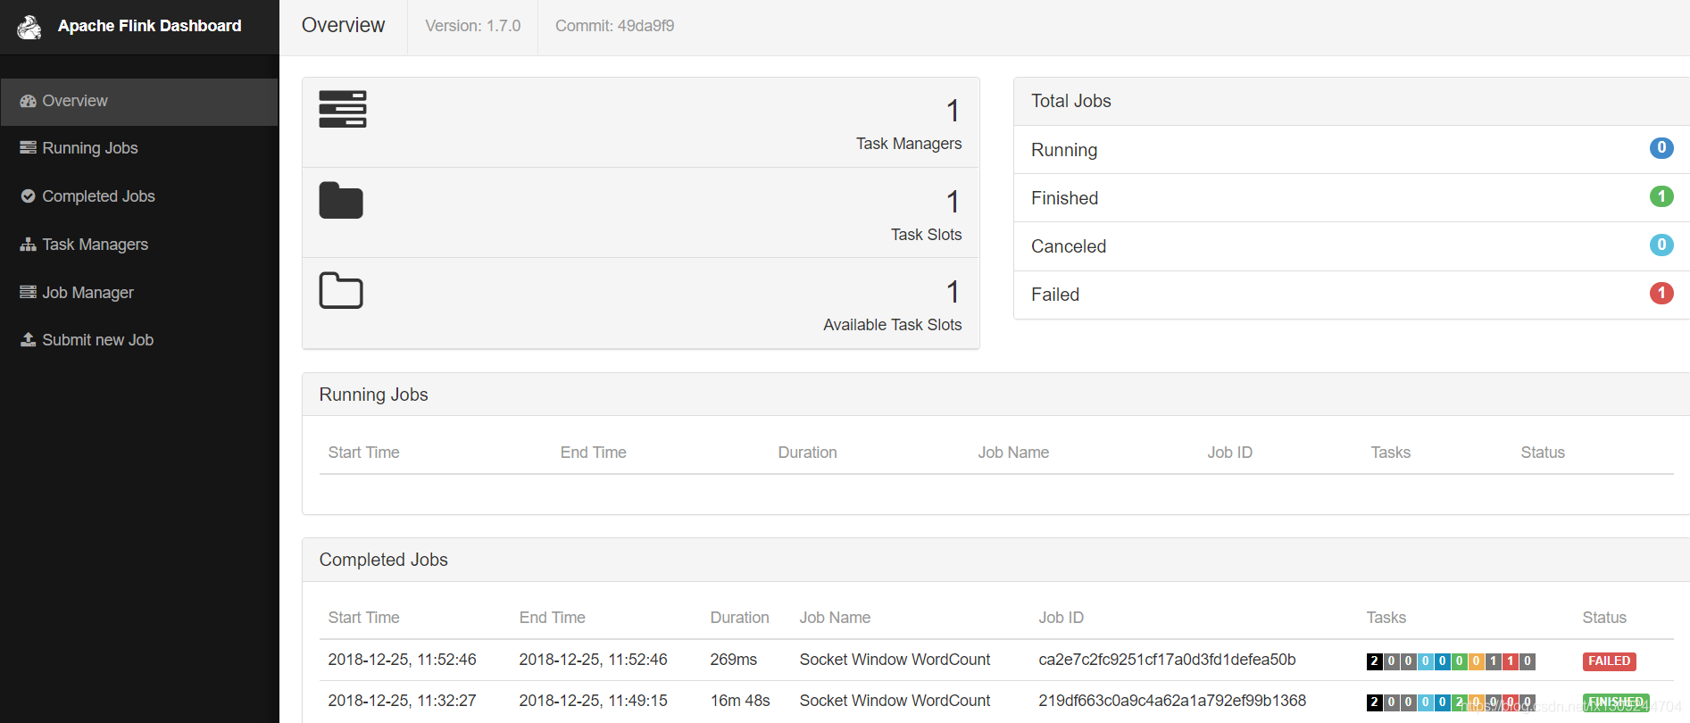Click the Version: 1.7.0 label
Screen dimensions: 1690x723
click(x=472, y=26)
